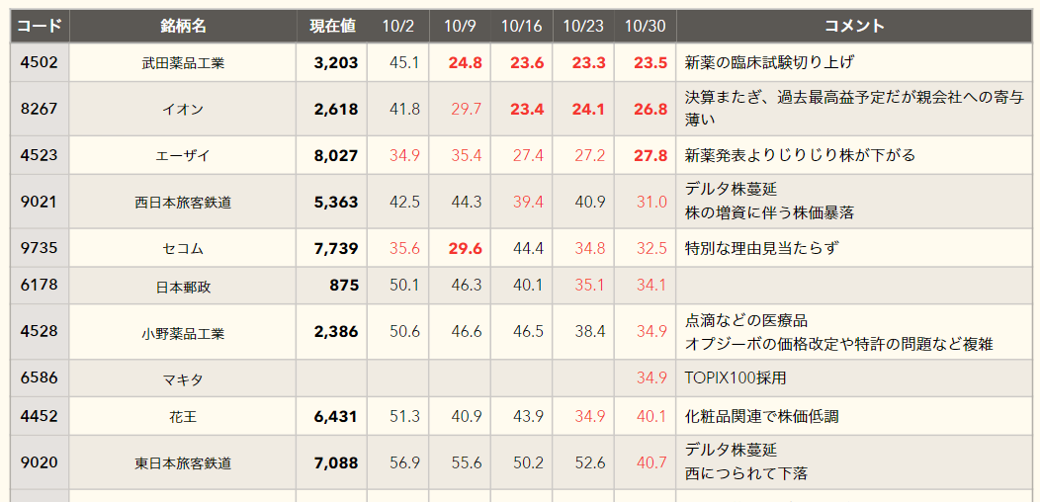Select stock code 4452

(40, 416)
